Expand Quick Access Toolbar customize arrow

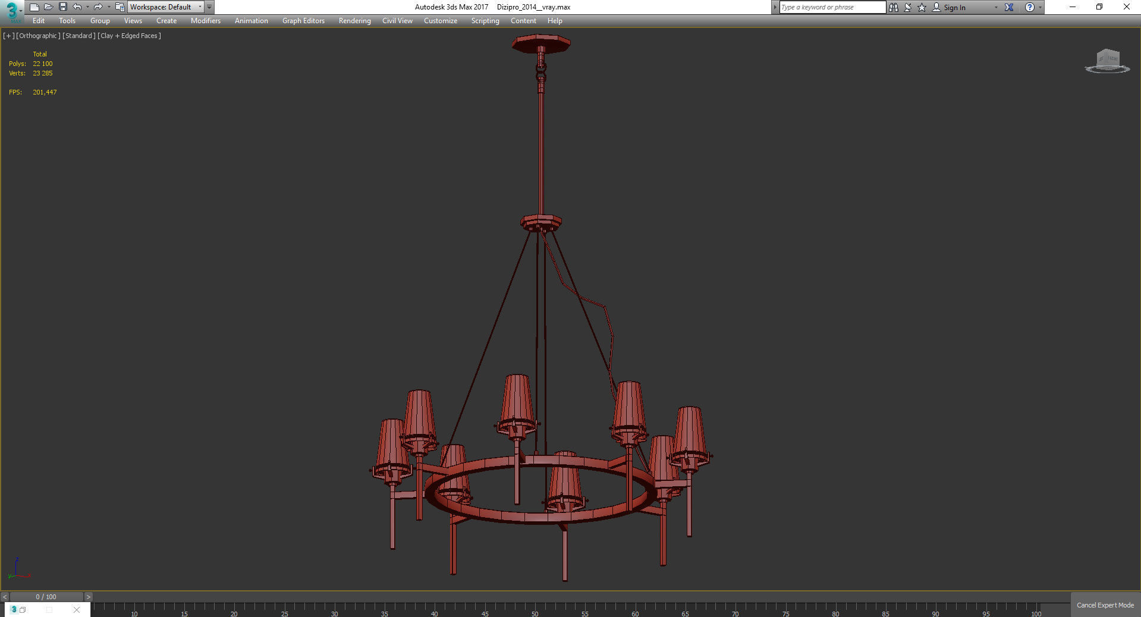[209, 7]
